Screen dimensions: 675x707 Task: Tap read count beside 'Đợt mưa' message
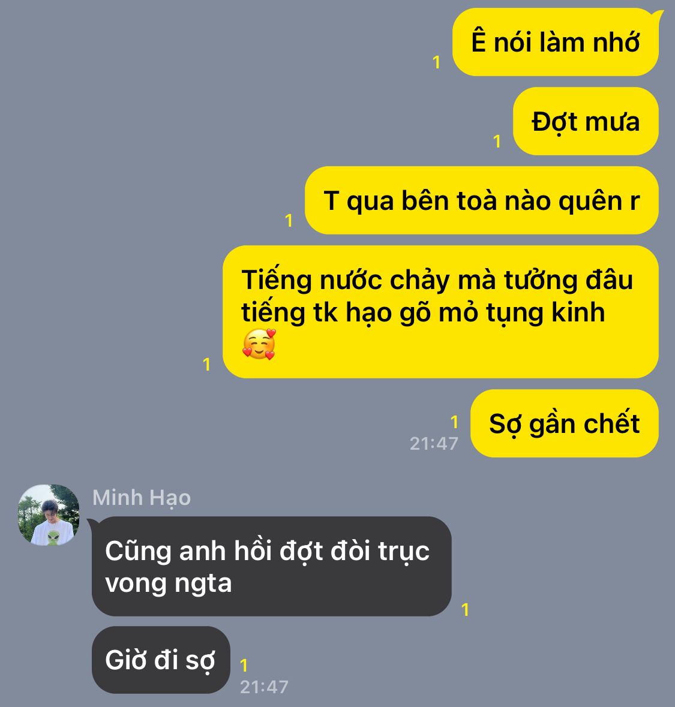(497, 142)
